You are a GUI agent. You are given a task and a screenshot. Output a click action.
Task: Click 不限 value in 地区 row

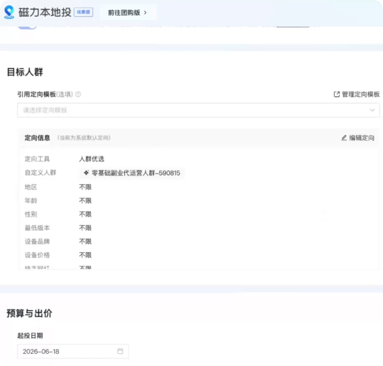tap(85, 187)
